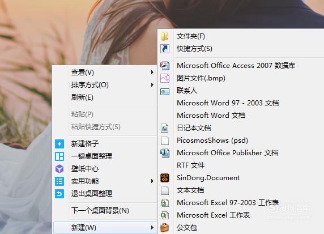The image size is (324, 234).
Task: Click the 退出桌面整理 return arrow icon
Action: click(59, 194)
